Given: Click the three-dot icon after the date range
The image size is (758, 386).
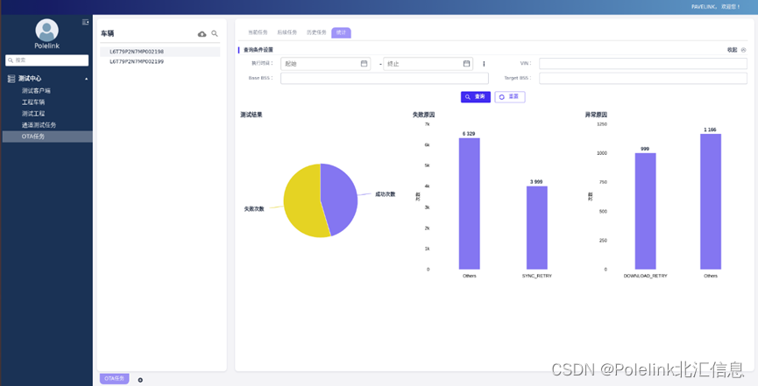Looking at the screenshot, I should (484, 64).
